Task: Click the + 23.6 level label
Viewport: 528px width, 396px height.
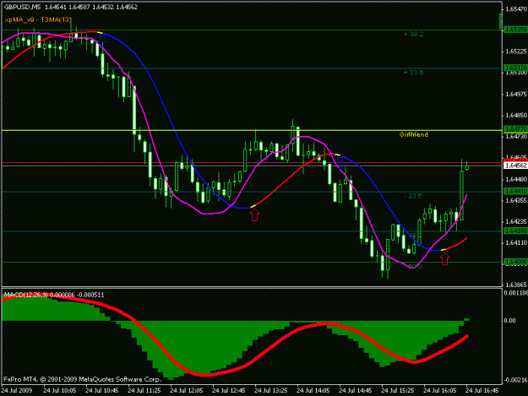Action: 413,73
